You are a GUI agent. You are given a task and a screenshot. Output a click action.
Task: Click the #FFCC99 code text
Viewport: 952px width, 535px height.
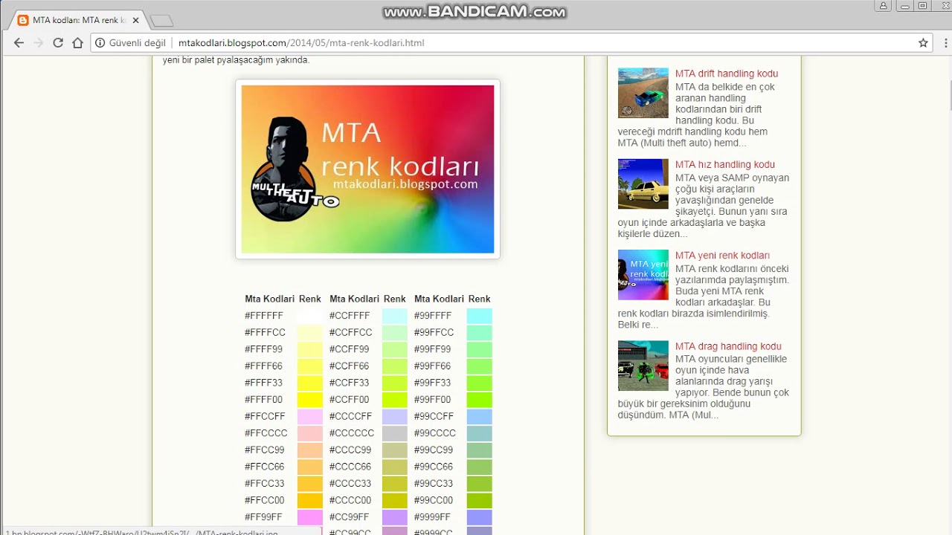pos(265,450)
